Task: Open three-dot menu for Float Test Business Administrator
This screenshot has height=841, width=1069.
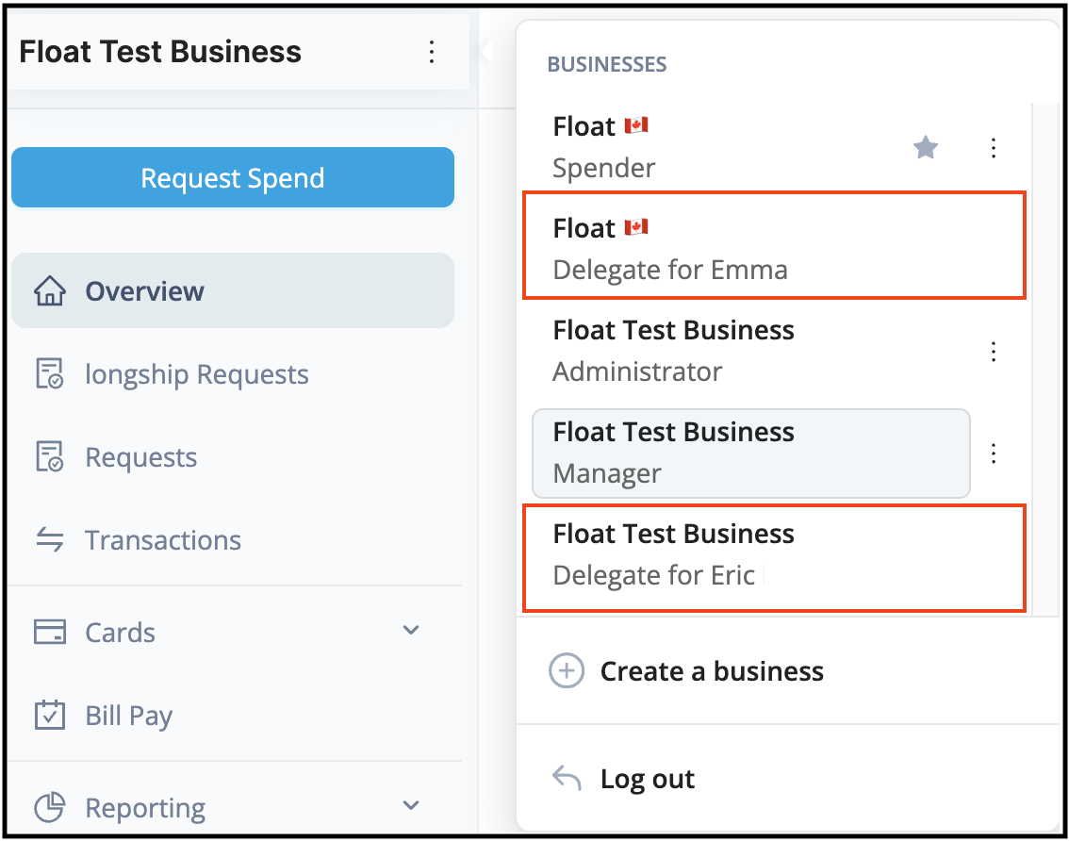Action: tap(993, 352)
